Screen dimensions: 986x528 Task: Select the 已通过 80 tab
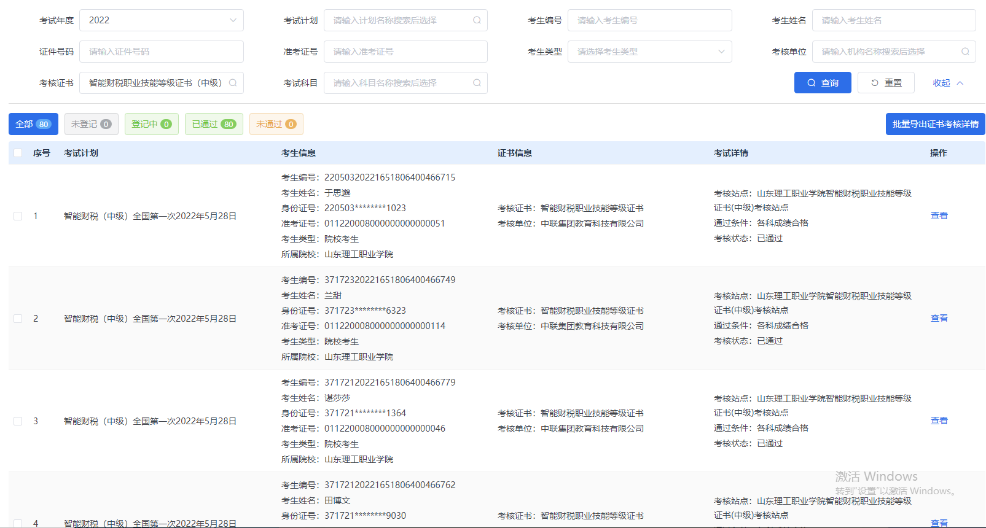(214, 124)
